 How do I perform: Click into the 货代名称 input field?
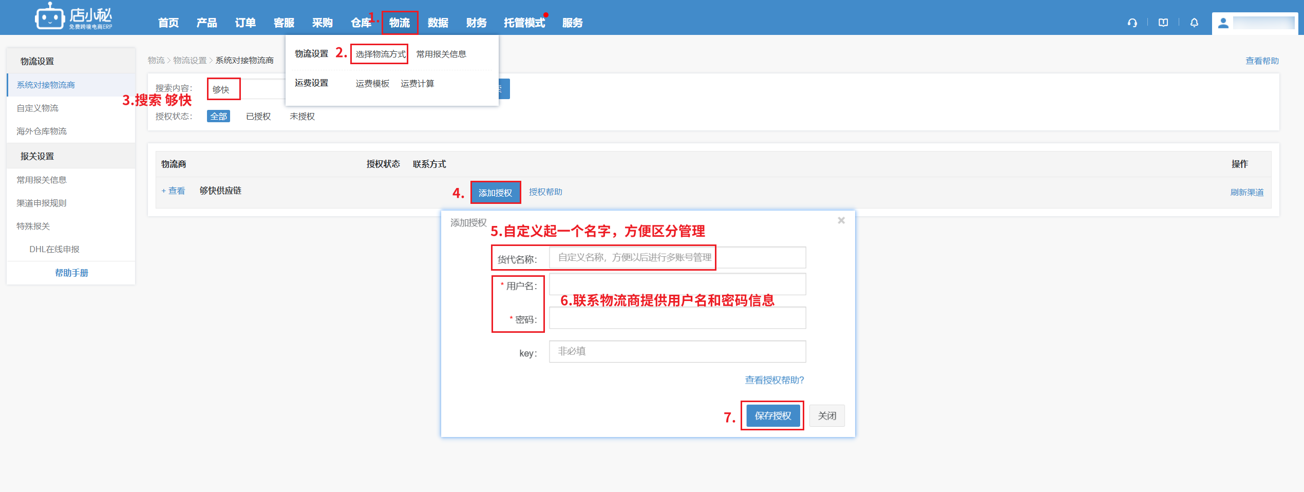[x=677, y=258]
